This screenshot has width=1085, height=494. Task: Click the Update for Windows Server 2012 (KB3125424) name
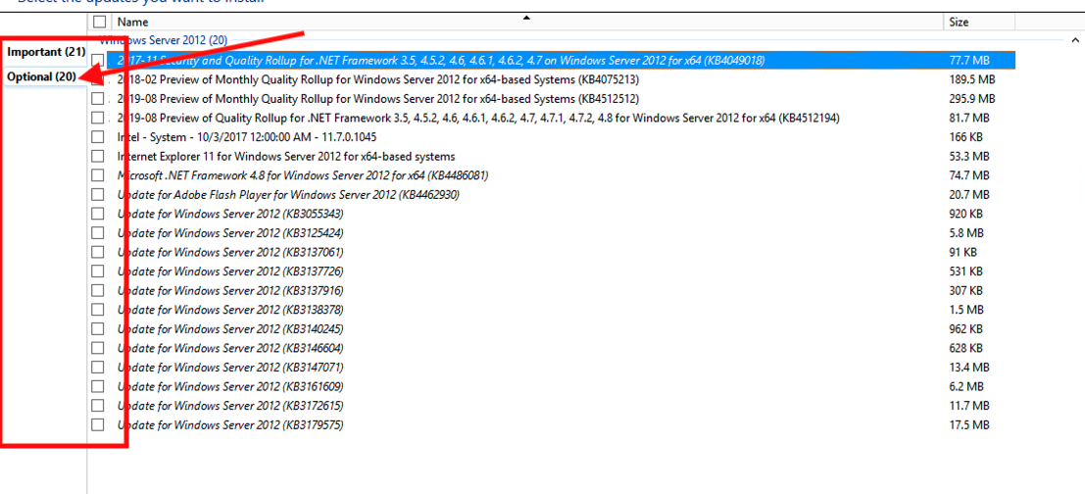point(230,232)
